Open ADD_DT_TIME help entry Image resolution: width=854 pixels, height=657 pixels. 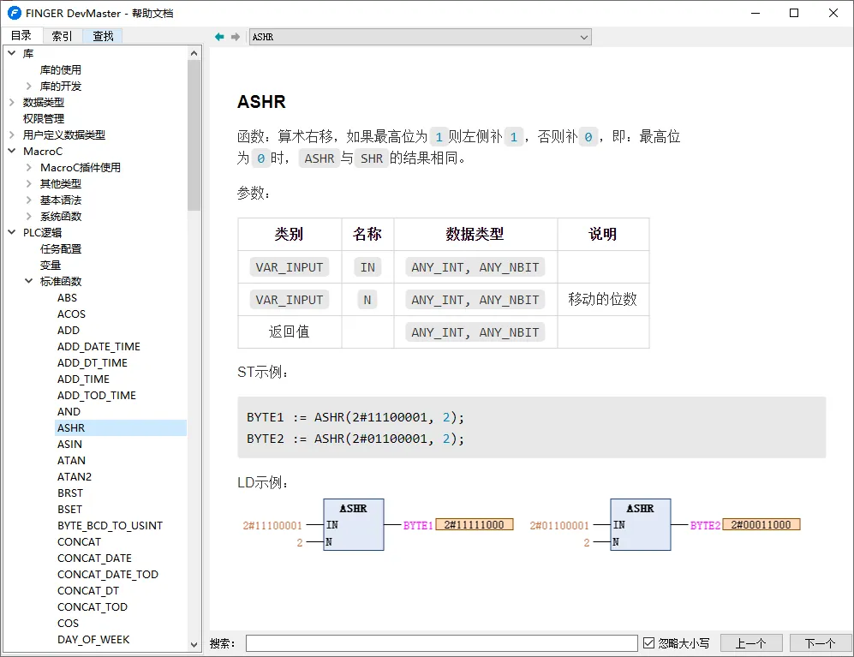point(92,363)
